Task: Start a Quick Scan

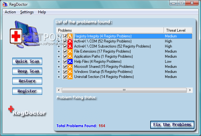Action: pyautogui.click(x=27, y=61)
